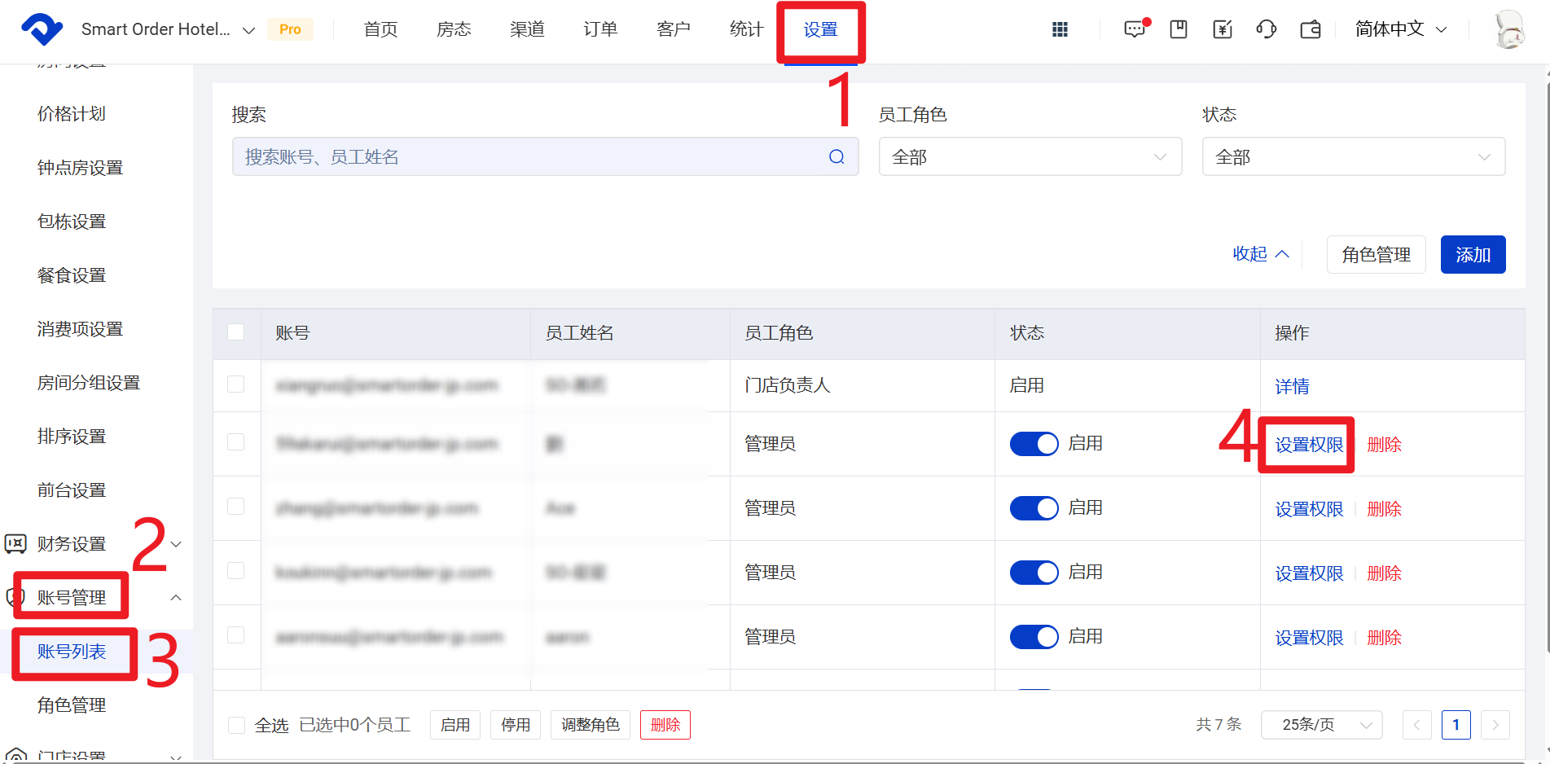Open the wallet icon in header
Screen dimensions: 1550x764
pyautogui.click(x=1311, y=29)
